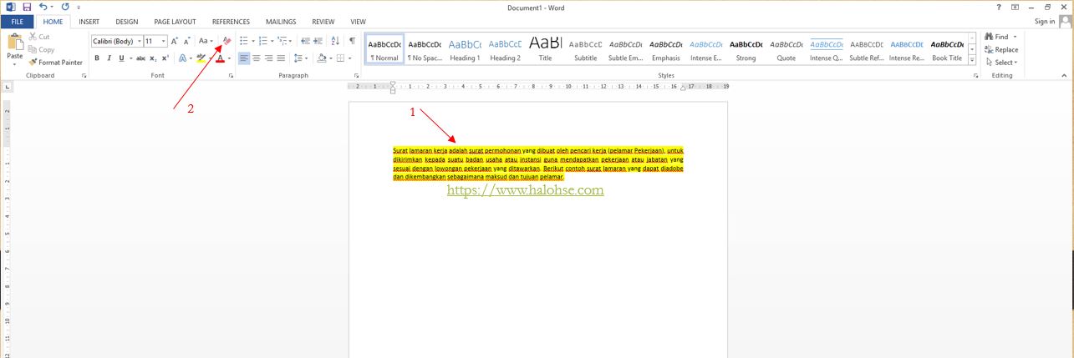
Task: Open the font name dropdown
Action: tap(138, 41)
